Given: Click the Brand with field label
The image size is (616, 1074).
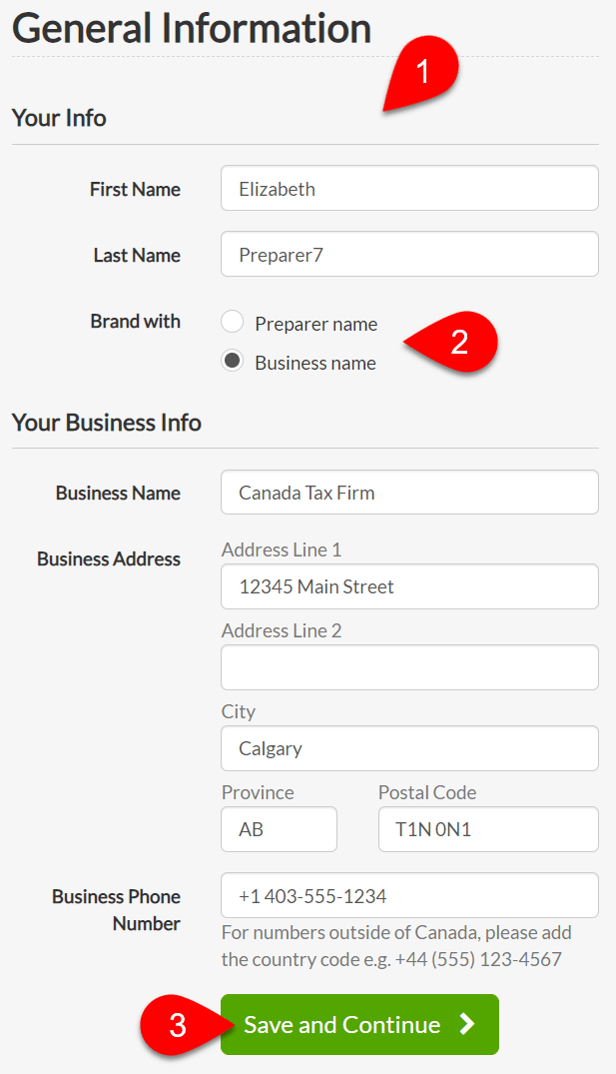Looking at the screenshot, I should pos(136,322).
